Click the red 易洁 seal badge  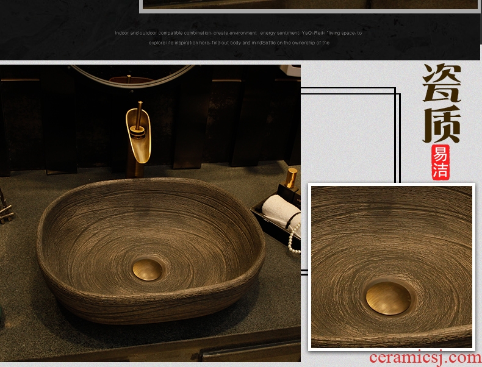coord(439,162)
